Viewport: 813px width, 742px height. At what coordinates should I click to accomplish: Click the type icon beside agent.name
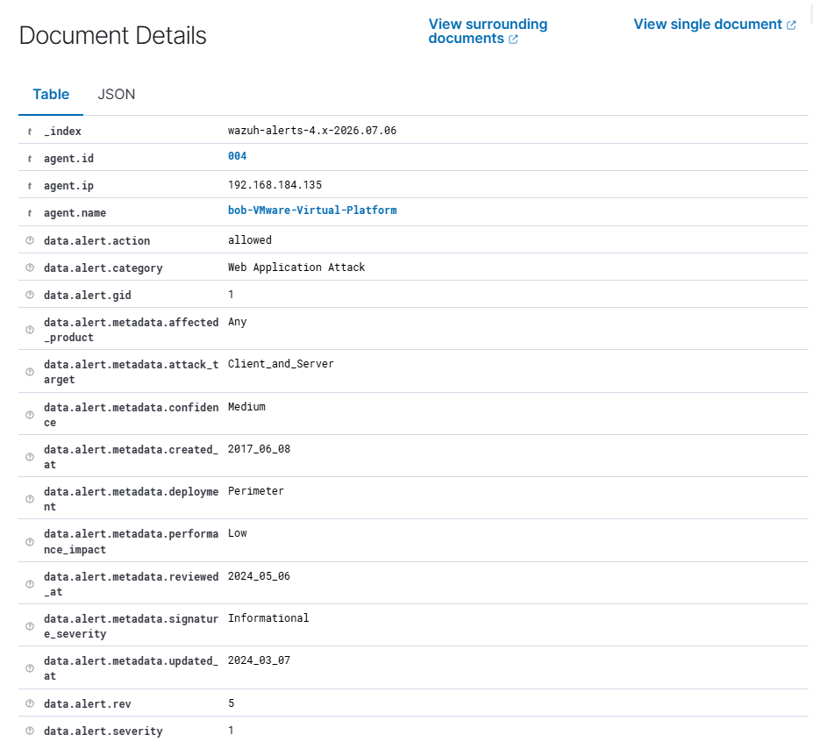click(x=30, y=213)
